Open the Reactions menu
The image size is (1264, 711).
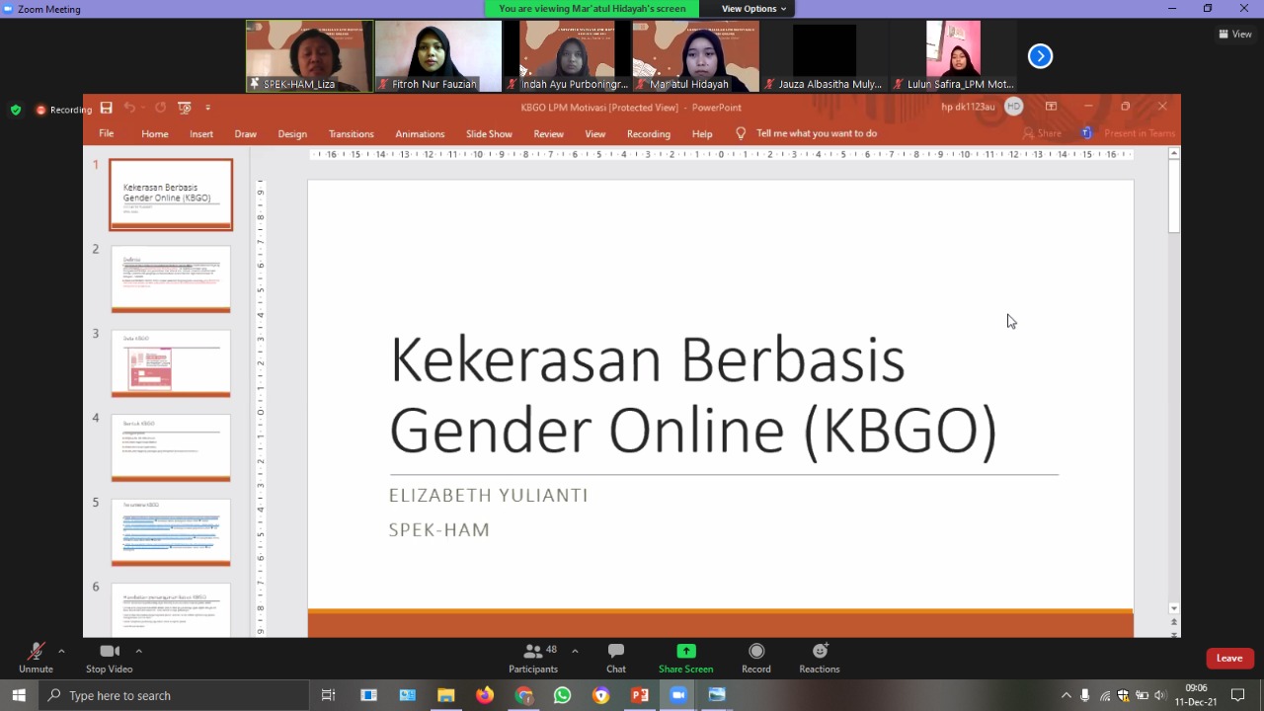click(x=819, y=658)
